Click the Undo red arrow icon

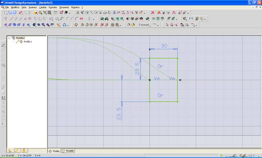tap(20, 13)
